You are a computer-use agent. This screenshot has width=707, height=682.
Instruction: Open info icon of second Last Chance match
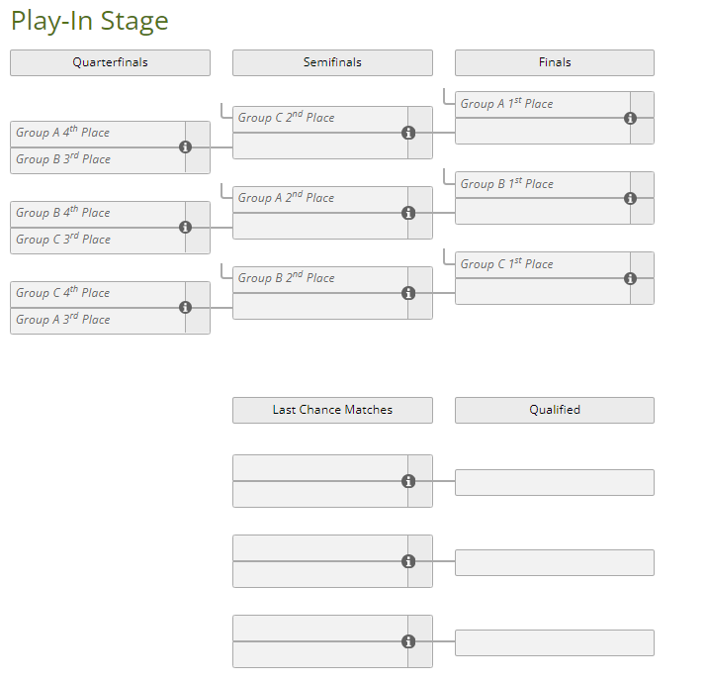click(x=408, y=561)
